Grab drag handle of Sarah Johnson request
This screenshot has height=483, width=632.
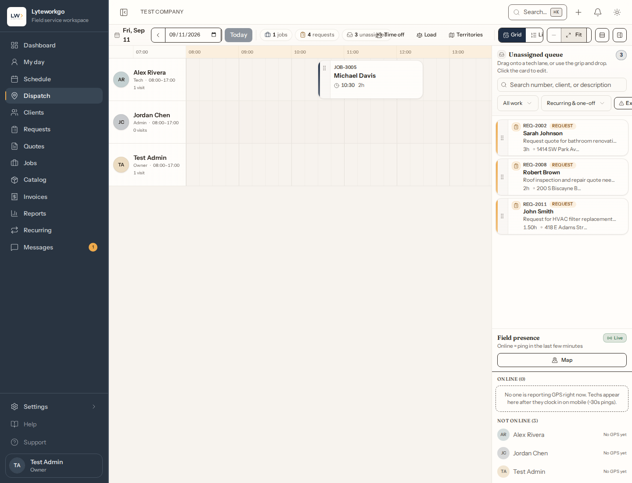pos(502,138)
